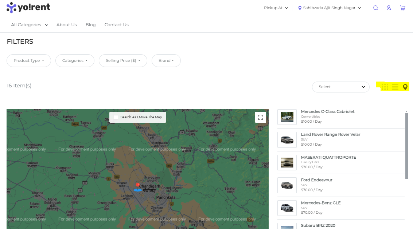Open Subaru BRZ 2020 listing

(318, 226)
